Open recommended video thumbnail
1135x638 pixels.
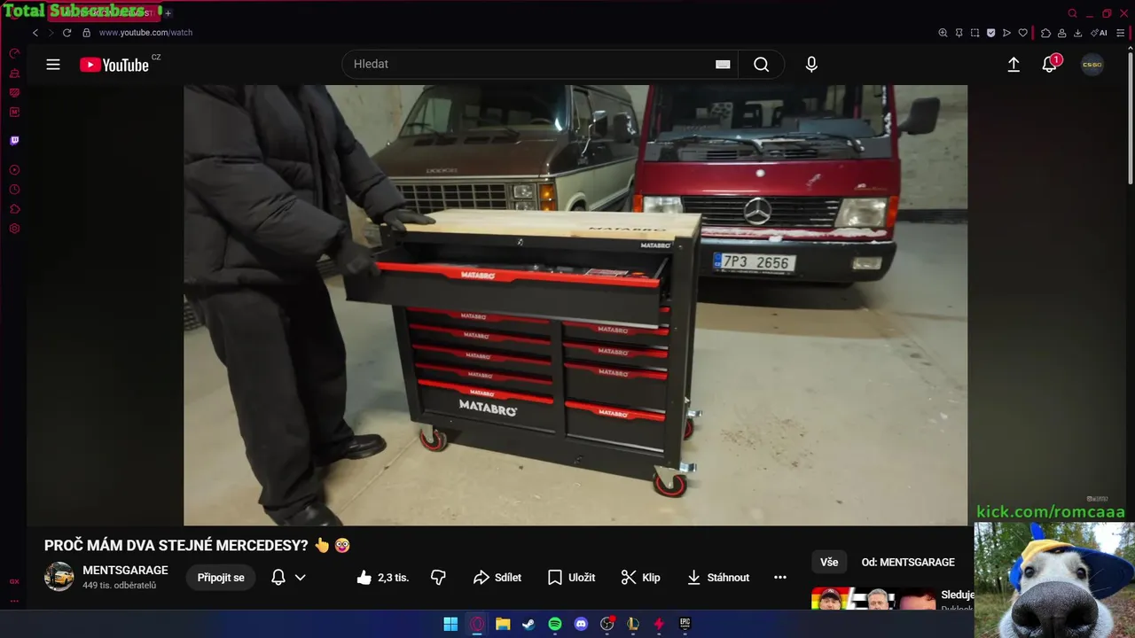873,599
